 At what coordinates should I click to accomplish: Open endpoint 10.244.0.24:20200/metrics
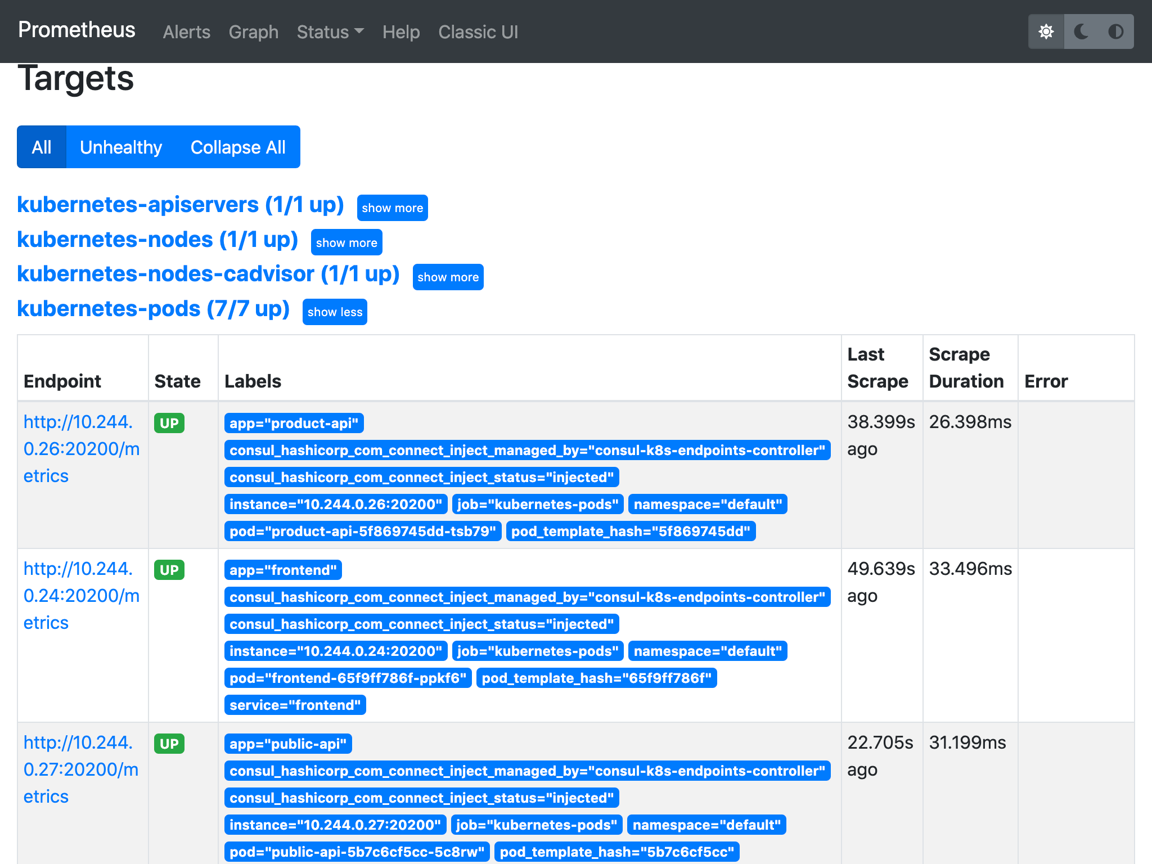tap(81, 596)
